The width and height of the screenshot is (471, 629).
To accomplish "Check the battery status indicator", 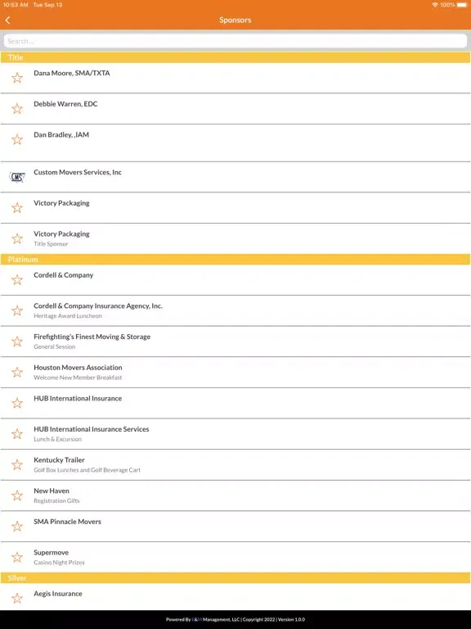I will point(462,5).
